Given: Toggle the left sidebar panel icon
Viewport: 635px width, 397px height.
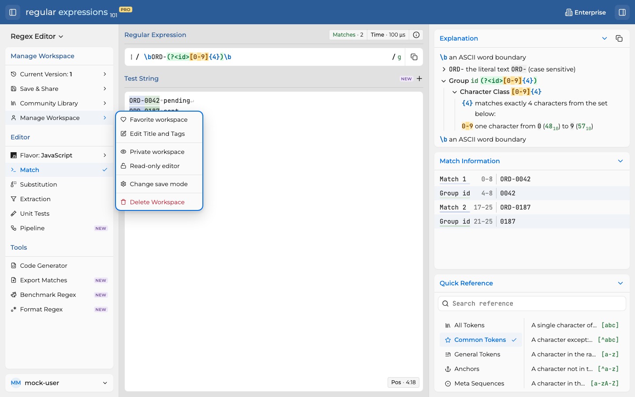Looking at the screenshot, I should [13, 12].
